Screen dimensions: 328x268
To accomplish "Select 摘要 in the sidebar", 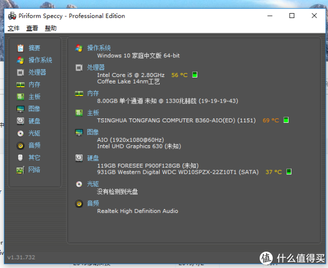I will (x=34, y=48).
